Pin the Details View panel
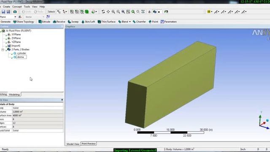 62,100
